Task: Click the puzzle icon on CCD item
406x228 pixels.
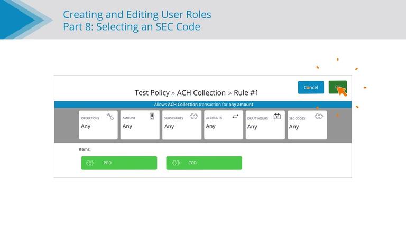Action: [176, 163]
